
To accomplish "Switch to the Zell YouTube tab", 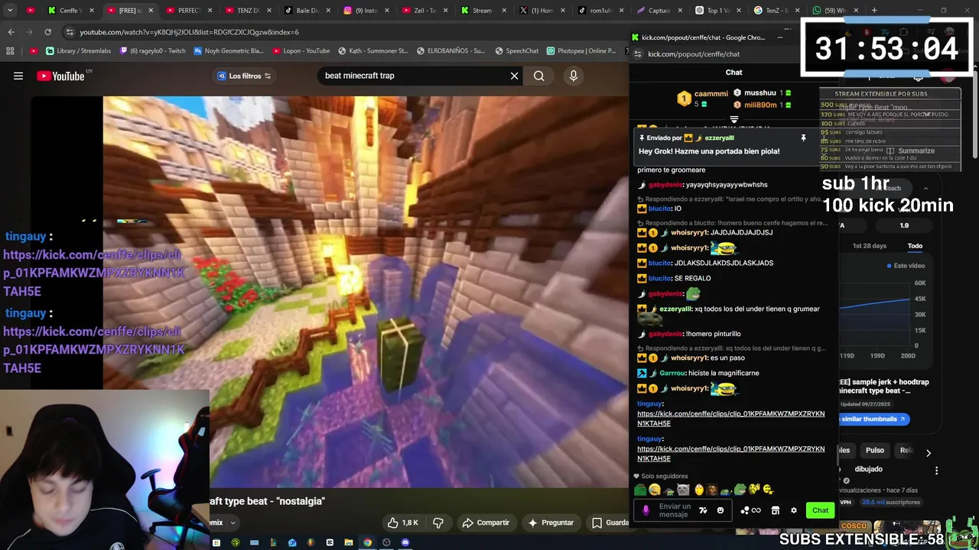I will point(424,10).
